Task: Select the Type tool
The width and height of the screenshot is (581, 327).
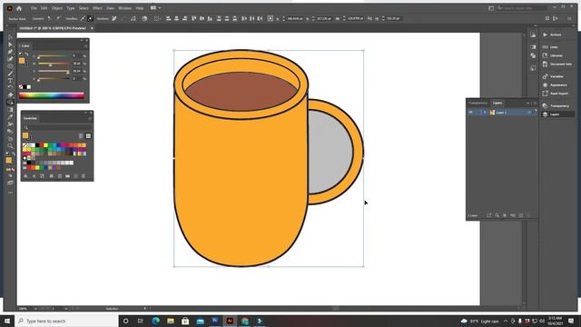Action: coord(10,81)
